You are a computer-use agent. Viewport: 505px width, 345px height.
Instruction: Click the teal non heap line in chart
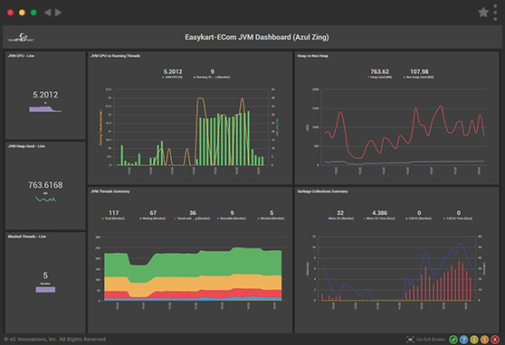coord(405,162)
